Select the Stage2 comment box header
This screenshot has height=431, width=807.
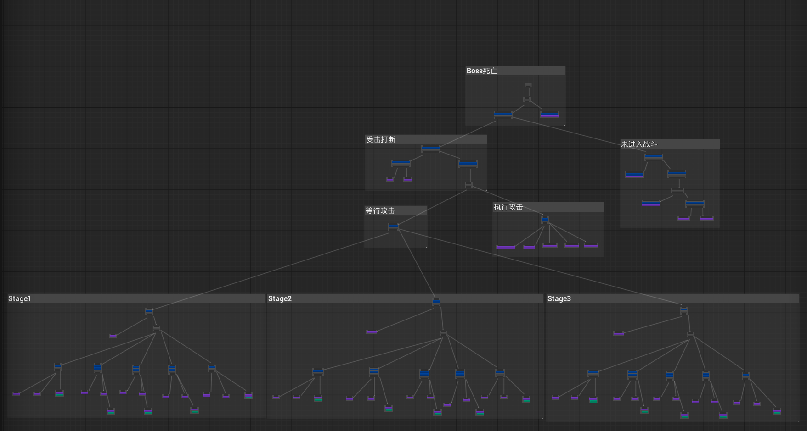pyautogui.click(x=405, y=298)
